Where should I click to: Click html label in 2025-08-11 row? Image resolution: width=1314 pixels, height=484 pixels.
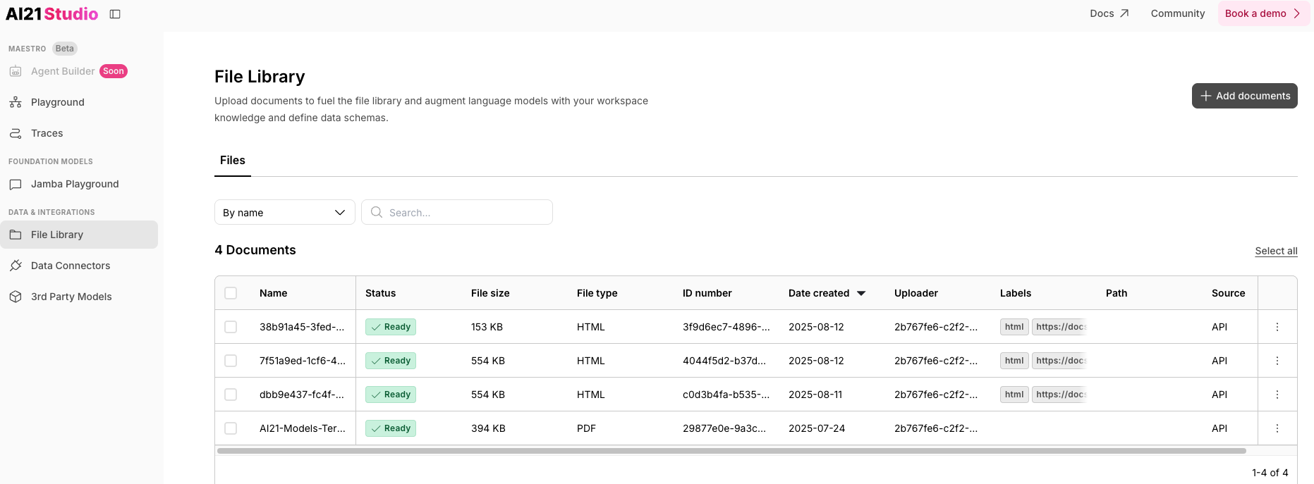click(1014, 395)
